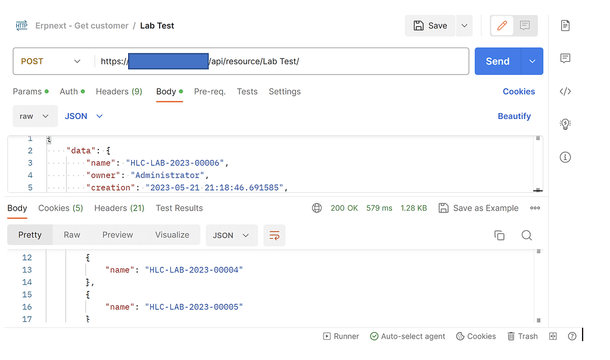The height and width of the screenshot is (360, 610).
Task: Open the related requests lightbulb icon
Action: click(565, 124)
